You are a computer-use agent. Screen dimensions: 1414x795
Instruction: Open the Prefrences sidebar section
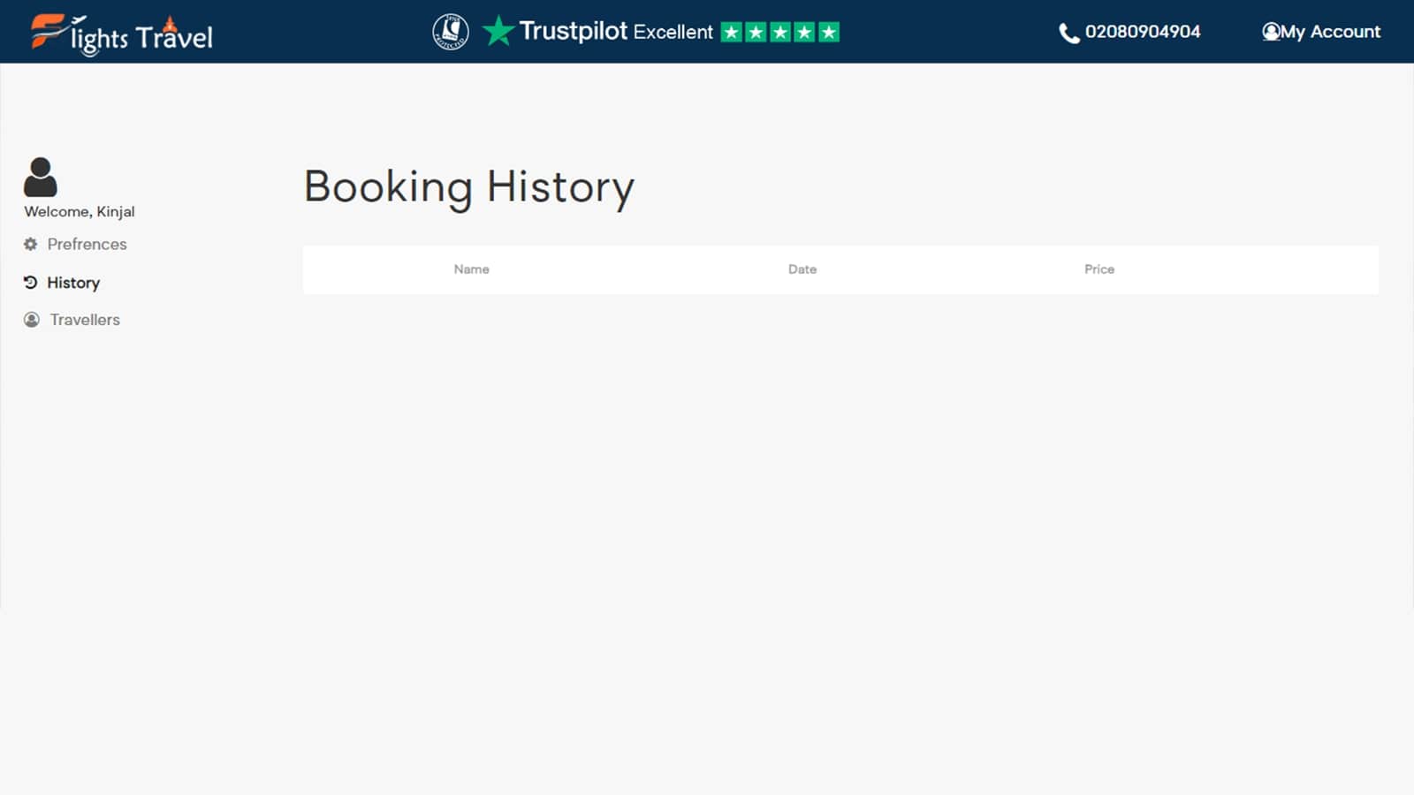[x=87, y=244]
